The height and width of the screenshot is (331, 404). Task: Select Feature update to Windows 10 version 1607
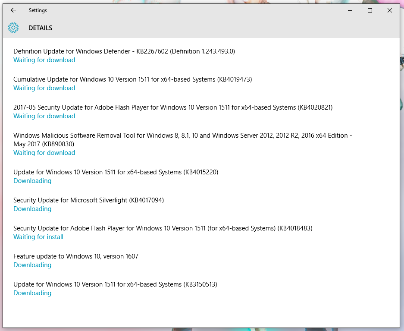76,256
